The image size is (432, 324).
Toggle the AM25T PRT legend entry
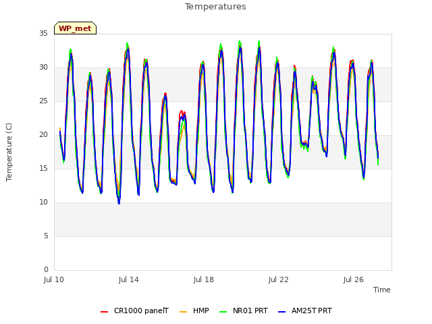(x=305, y=311)
